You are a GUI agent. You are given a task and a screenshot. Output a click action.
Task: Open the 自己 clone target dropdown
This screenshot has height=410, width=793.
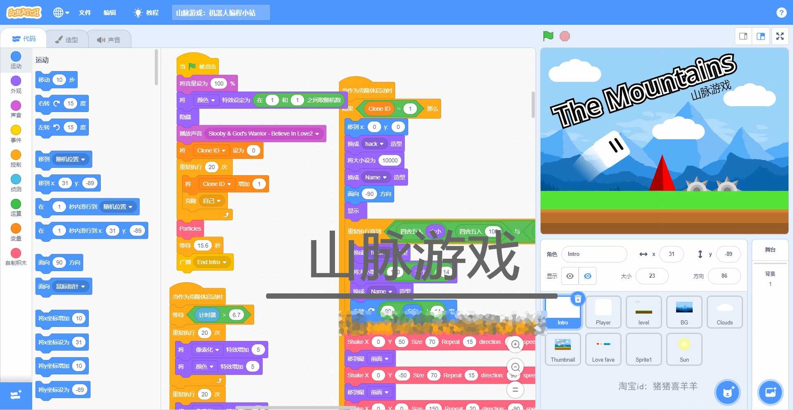click(211, 201)
